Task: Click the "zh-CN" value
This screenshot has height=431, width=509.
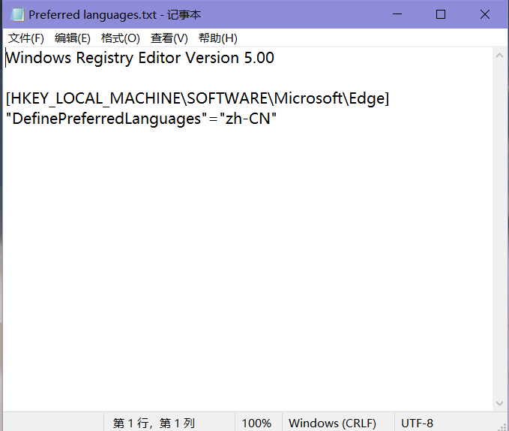Action: 248,119
